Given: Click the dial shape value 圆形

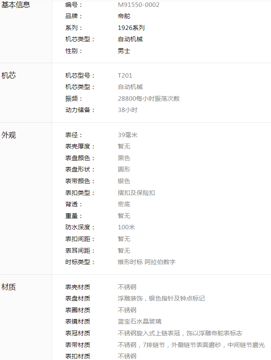Looking at the screenshot, I should [x=124, y=169].
